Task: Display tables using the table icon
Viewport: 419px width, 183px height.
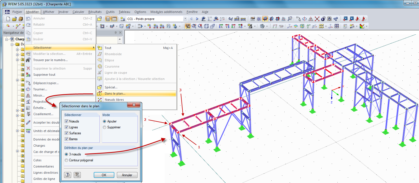Action: coord(114,19)
